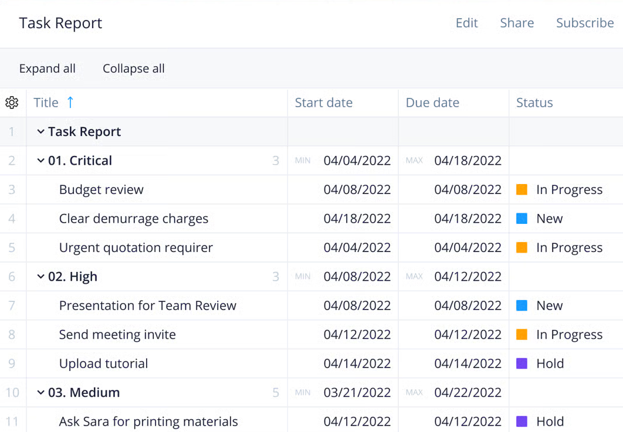Click the purple Hold icon for Upload tutorial
The width and height of the screenshot is (623, 432).
pyautogui.click(x=522, y=363)
